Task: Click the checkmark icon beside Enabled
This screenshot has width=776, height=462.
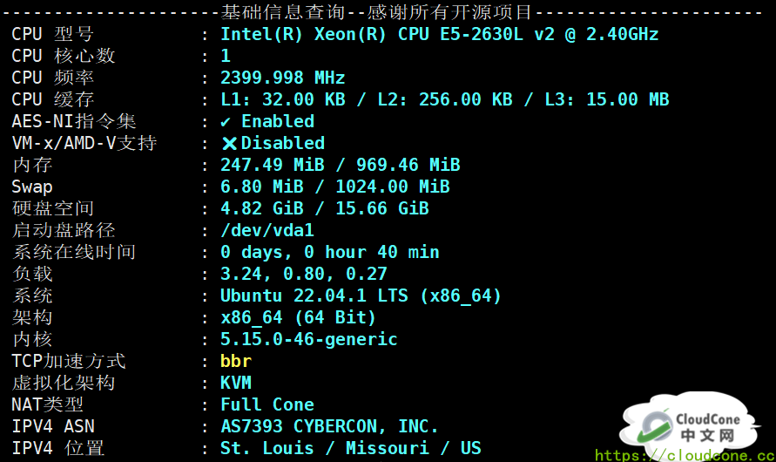Action: click(x=226, y=122)
